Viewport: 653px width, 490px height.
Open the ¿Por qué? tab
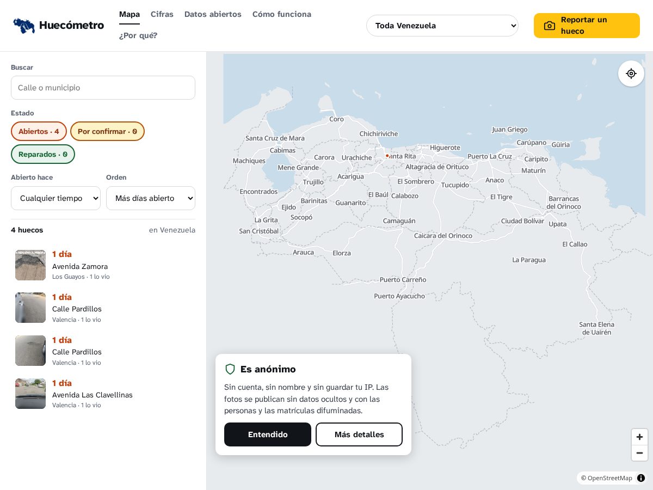[x=138, y=35]
